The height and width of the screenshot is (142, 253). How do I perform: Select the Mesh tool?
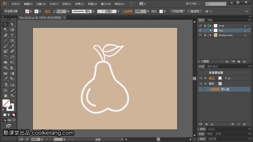pos(5,73)
